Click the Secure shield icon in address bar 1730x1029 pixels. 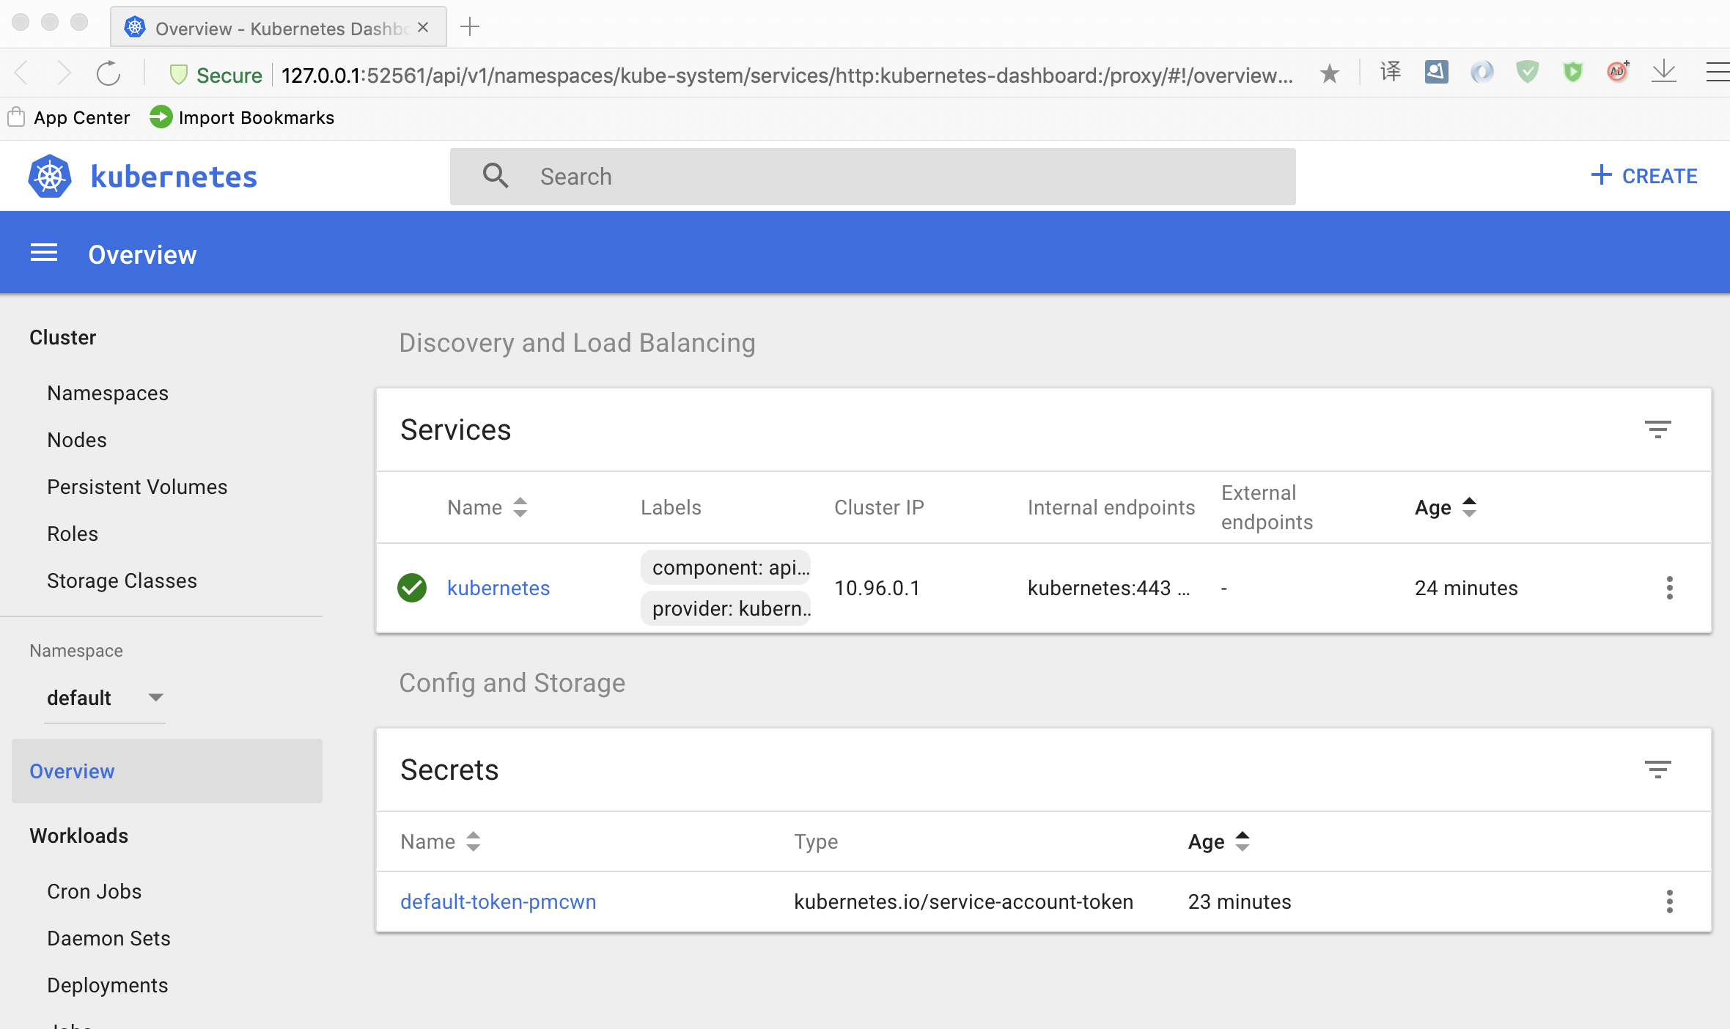[178, 75]
